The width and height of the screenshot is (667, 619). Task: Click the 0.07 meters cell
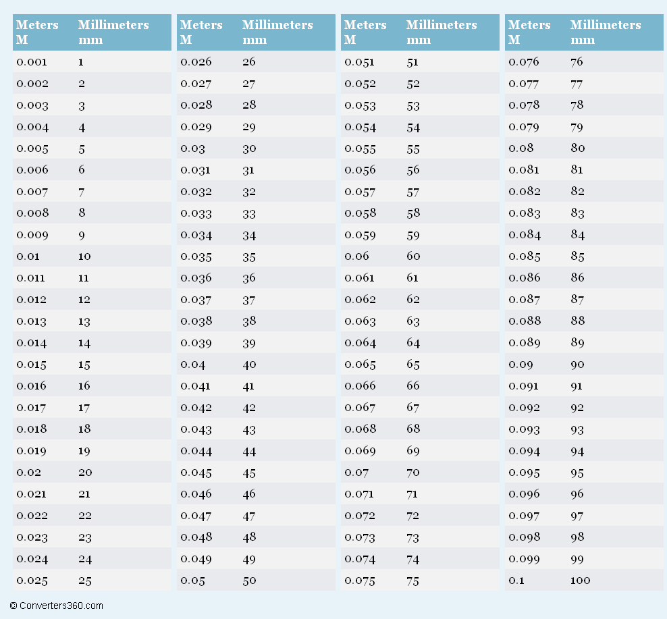pos(356,473)
